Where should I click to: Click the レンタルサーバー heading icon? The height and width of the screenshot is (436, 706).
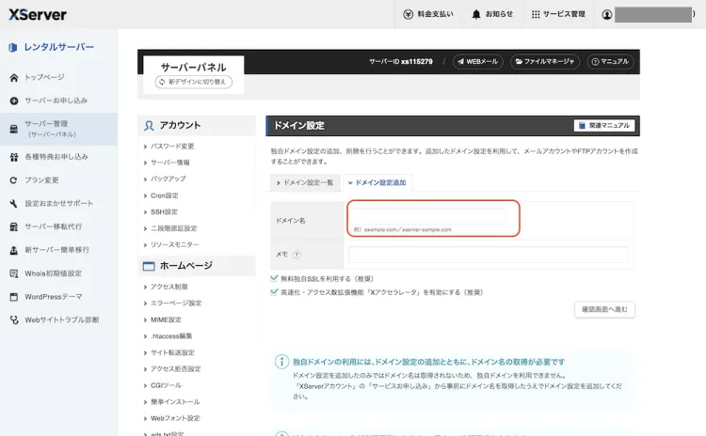[12, 47]
